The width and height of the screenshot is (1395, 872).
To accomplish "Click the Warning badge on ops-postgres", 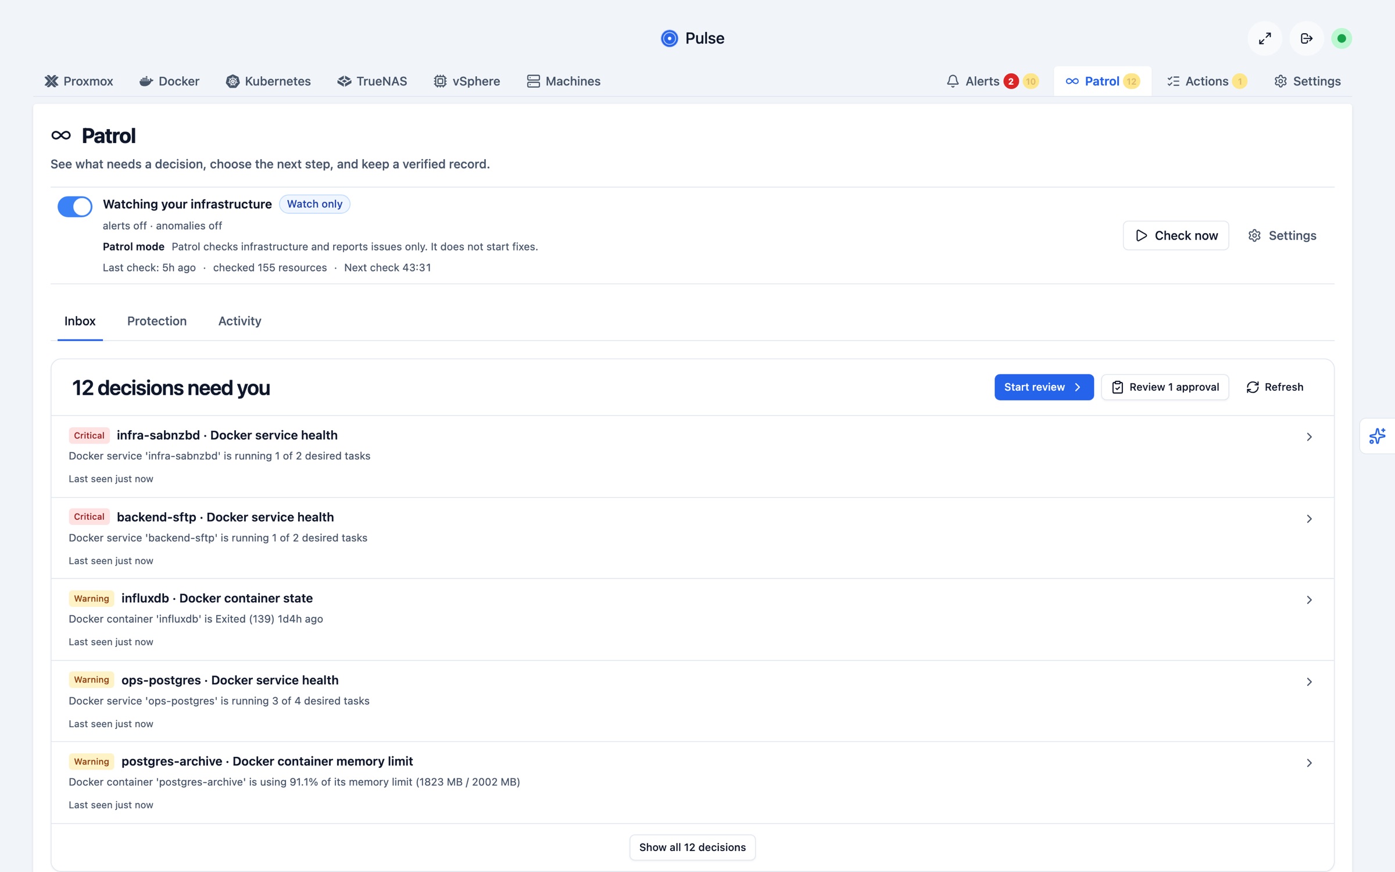I will coord(91,680).
